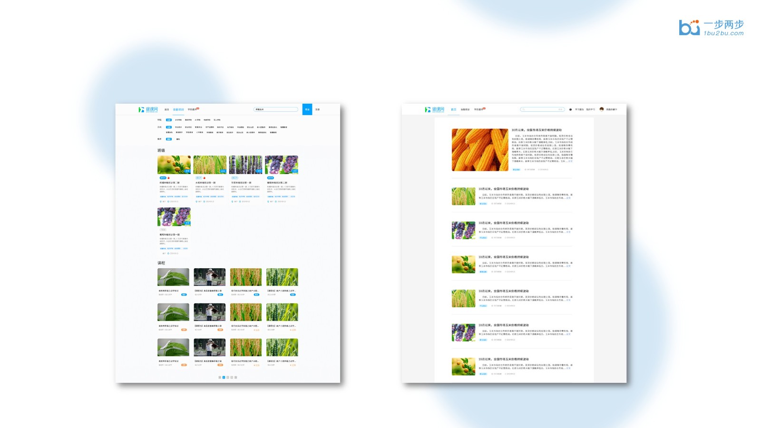Click the red flame icon on first class card
The image size is (761, 428).
(x=169, y=178)
